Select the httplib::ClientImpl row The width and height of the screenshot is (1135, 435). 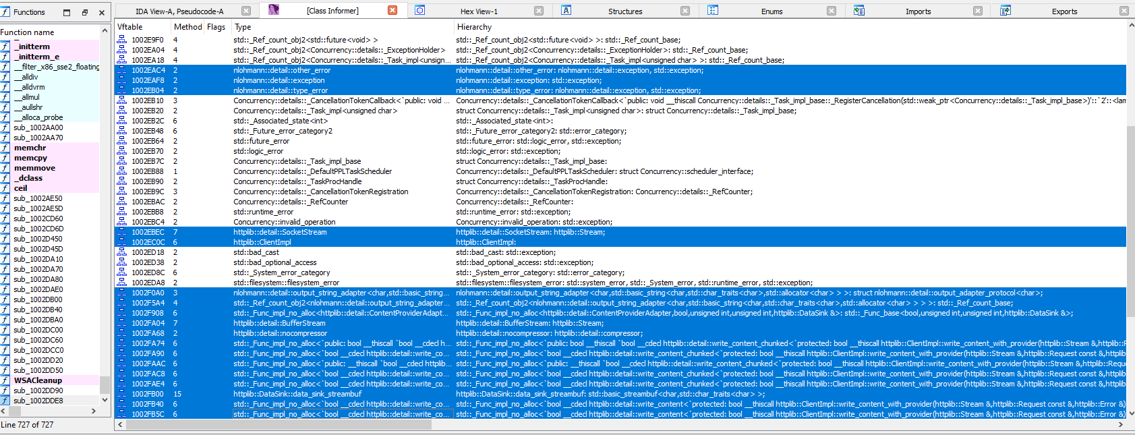point(262,242)
